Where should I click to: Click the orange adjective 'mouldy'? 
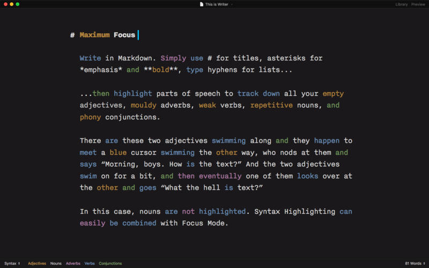click(x=144, y=106)
